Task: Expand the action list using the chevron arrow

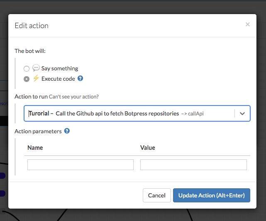Action: click(242, 113)
